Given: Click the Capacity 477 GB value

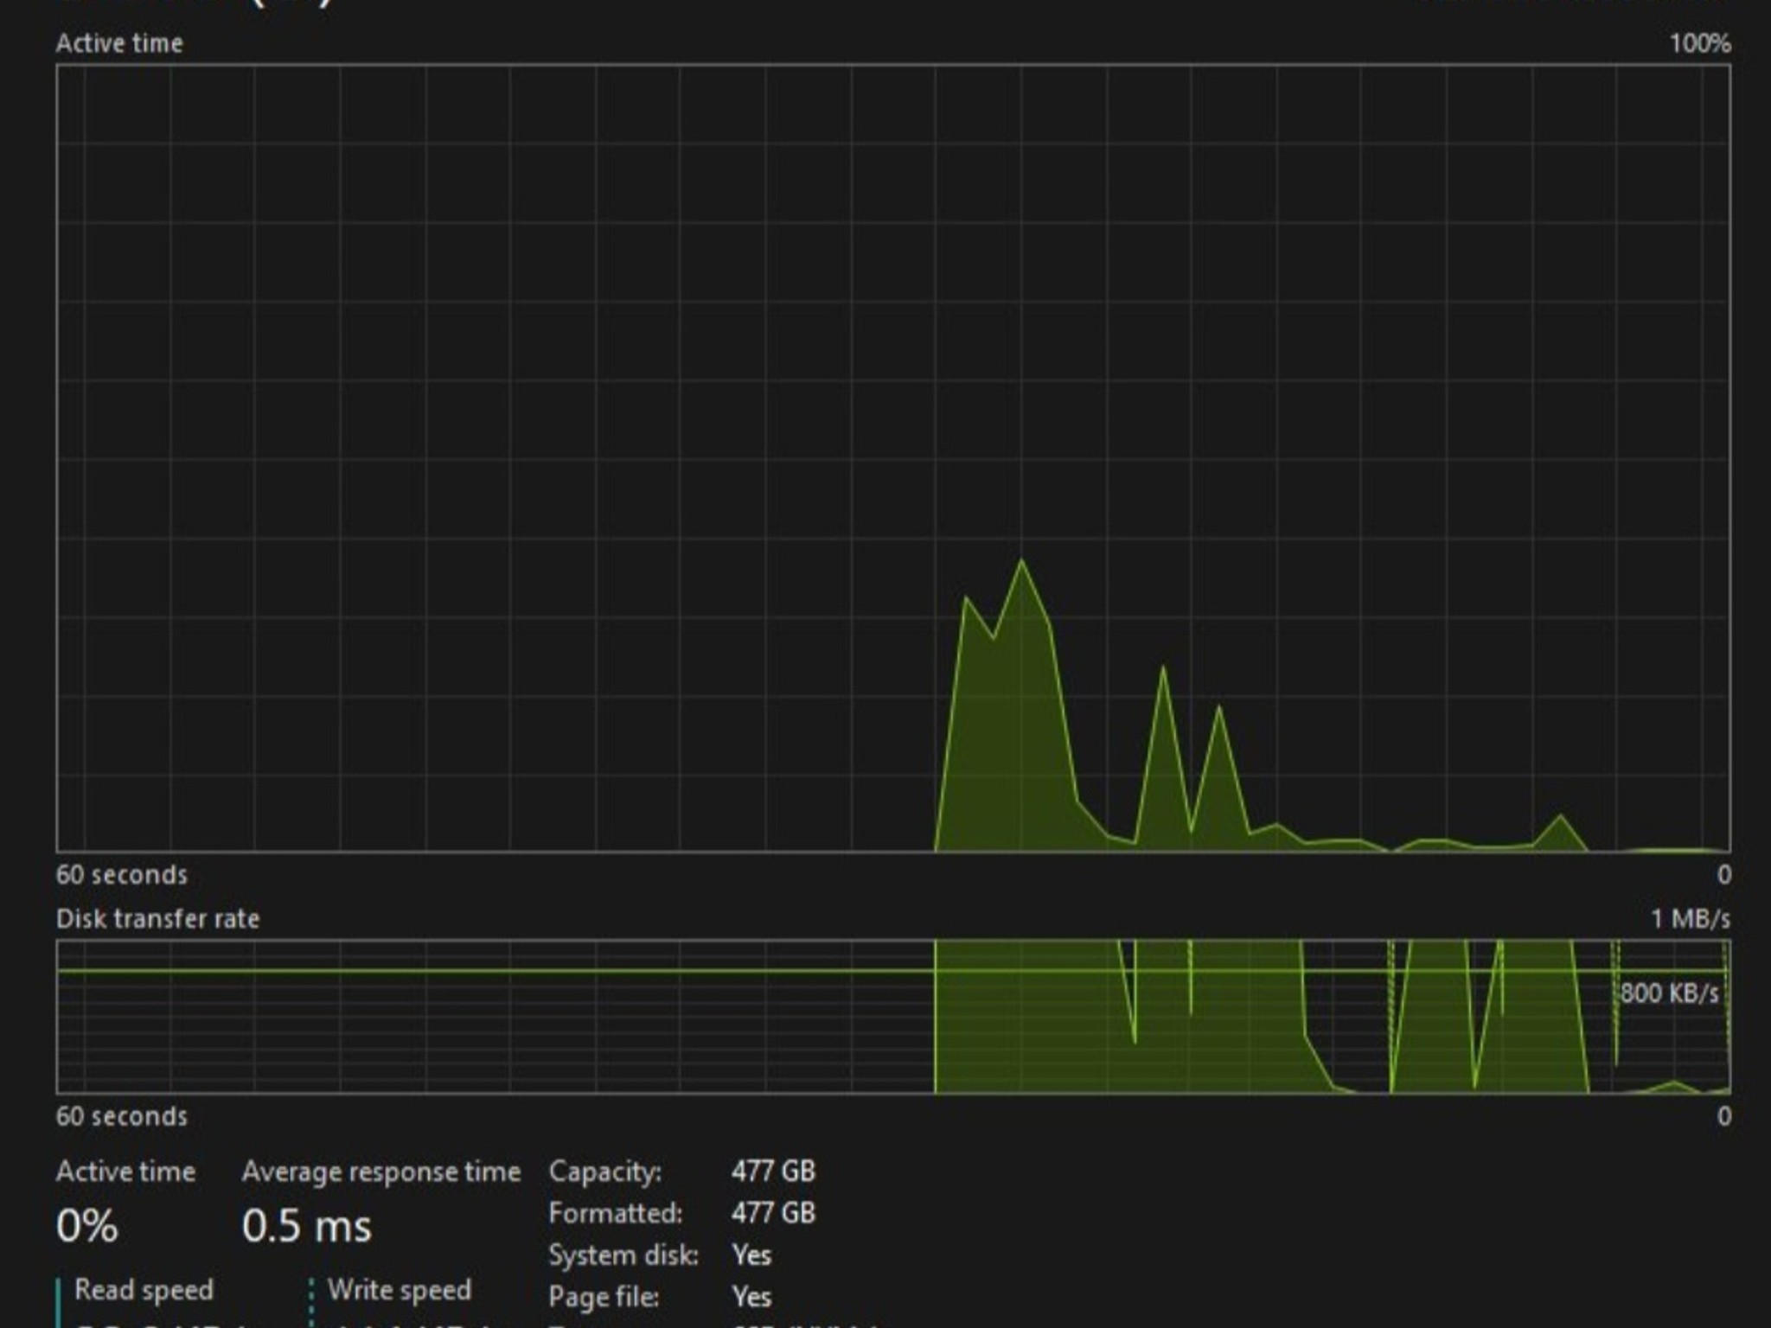Looking at the screenshot, I should click(773, 1172).
